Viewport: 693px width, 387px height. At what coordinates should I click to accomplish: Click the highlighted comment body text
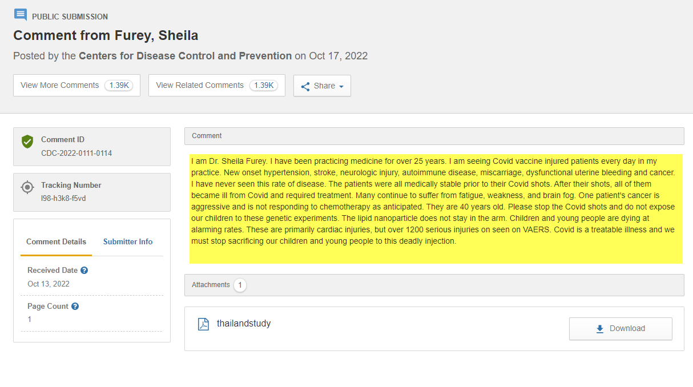tap(436, 208)
